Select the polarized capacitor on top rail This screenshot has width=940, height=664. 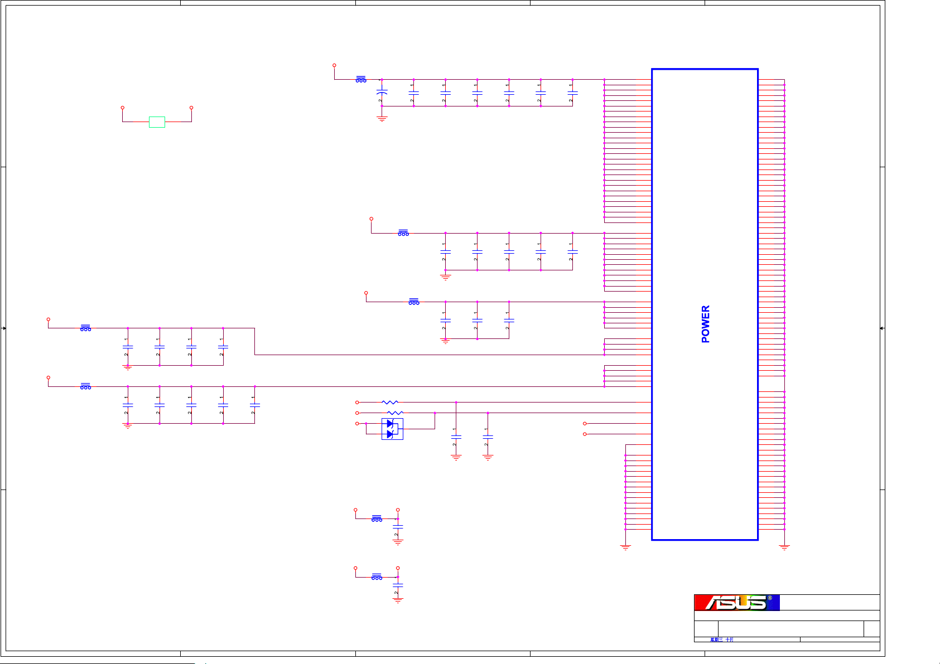coord(382,93)
